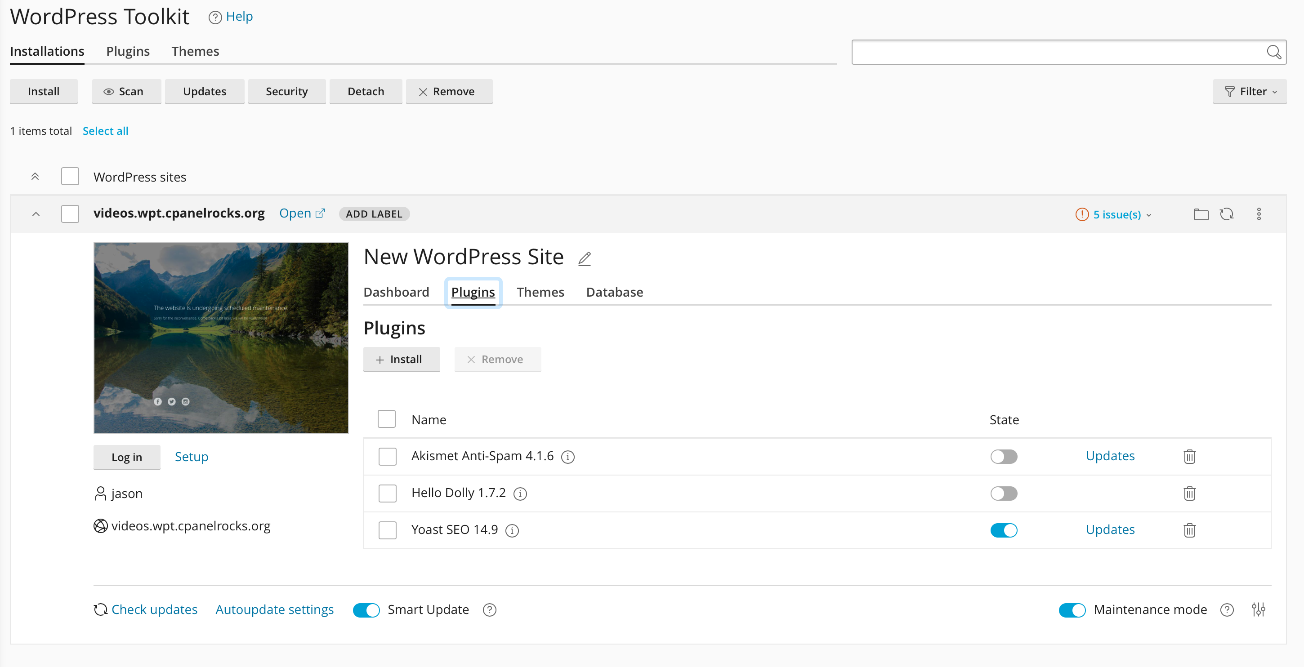Click Smart Update help question icon
1304x667 pixels.
click(489, 610)
